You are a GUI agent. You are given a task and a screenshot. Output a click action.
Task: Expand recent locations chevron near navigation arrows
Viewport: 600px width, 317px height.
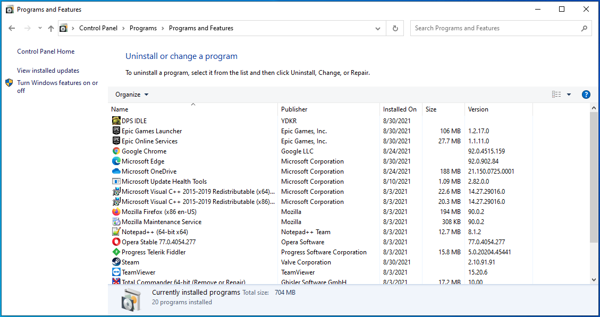(x=40, y=29)
